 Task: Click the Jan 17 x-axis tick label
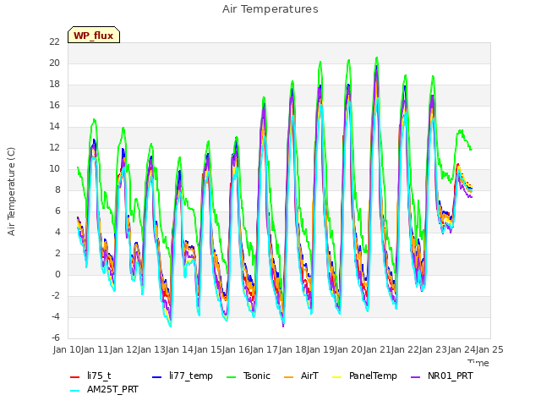tap(265, 349)
